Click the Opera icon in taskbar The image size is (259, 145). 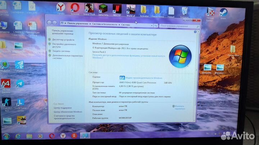52,136
